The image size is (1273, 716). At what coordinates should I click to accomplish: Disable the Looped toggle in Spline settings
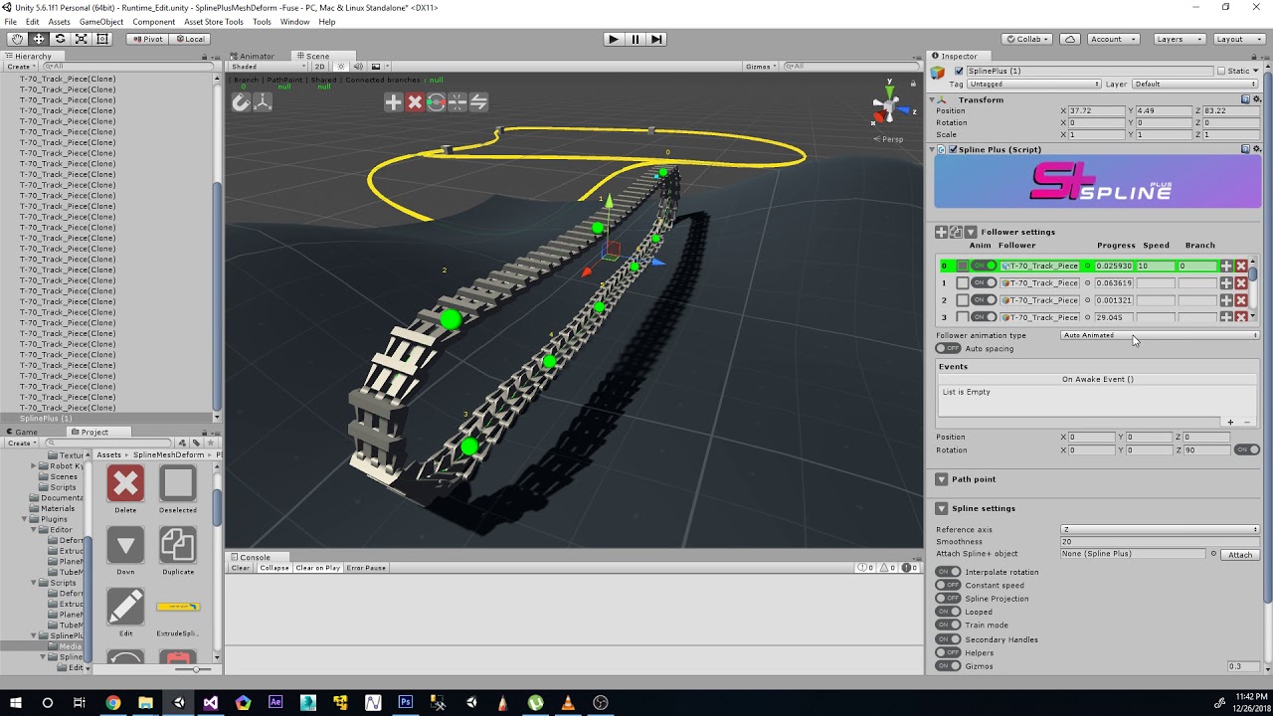(x=946, y=611)
